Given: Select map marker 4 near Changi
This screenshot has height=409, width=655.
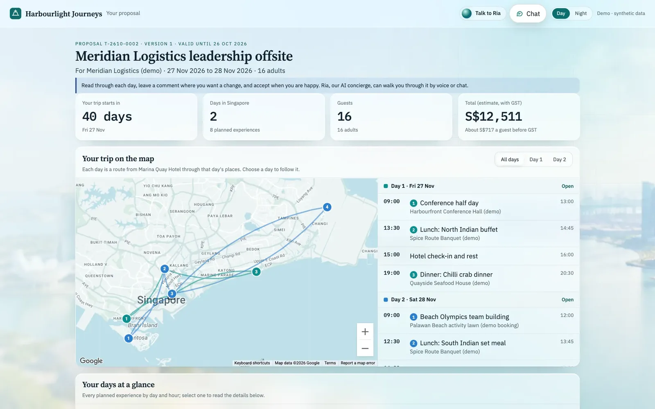Looking at the screenshot, I should click(x=327, y=207).
